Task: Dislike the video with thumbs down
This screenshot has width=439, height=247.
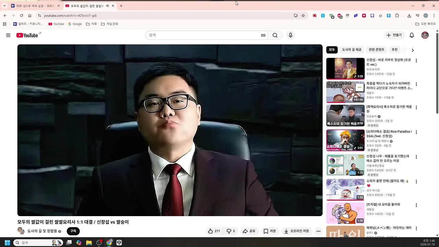Action: [x=231, y=231]
